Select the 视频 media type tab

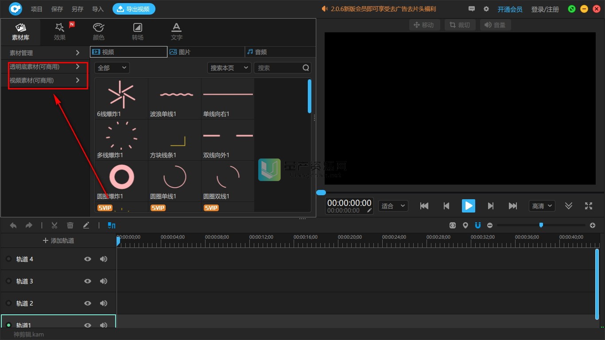tap(128, 52)
